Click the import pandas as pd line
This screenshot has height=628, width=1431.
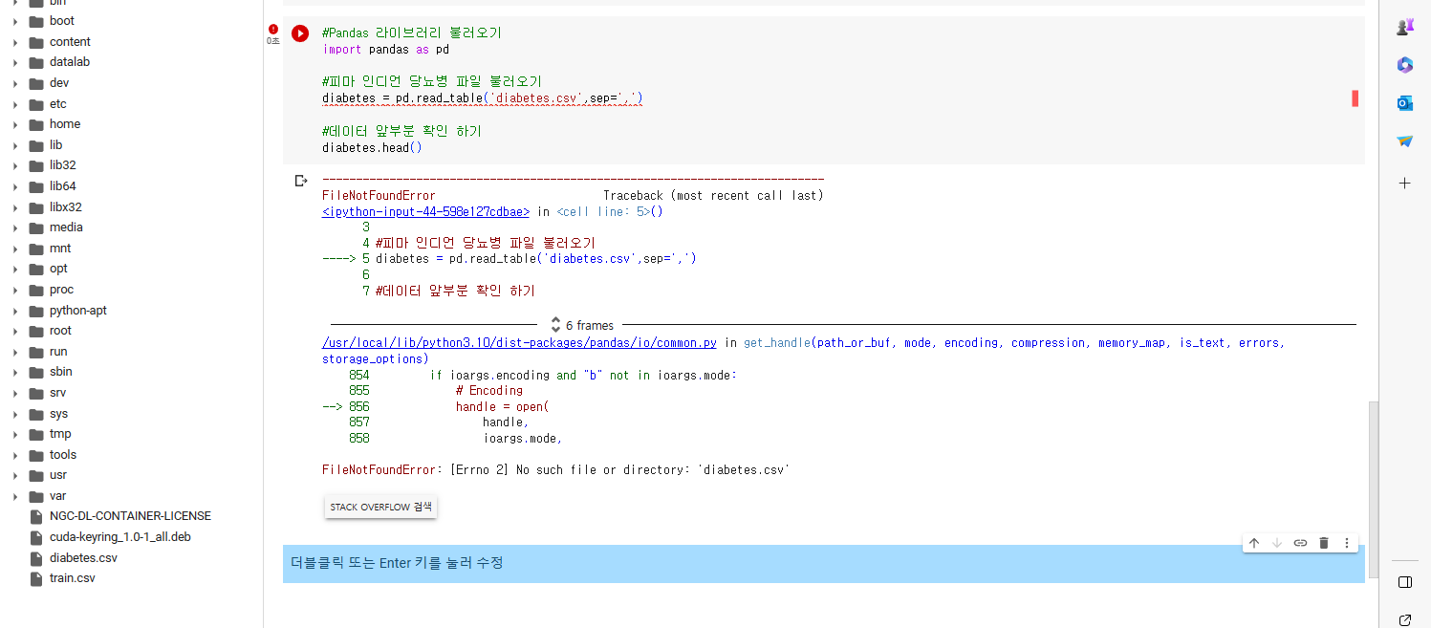click(x=385, y=50)
